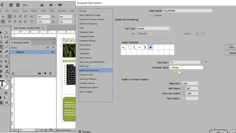Image resolution: width=236 pixels, height=133 pixels.
Task: Open Text After special characters flyout arrow
Action: tap(206, 62)
